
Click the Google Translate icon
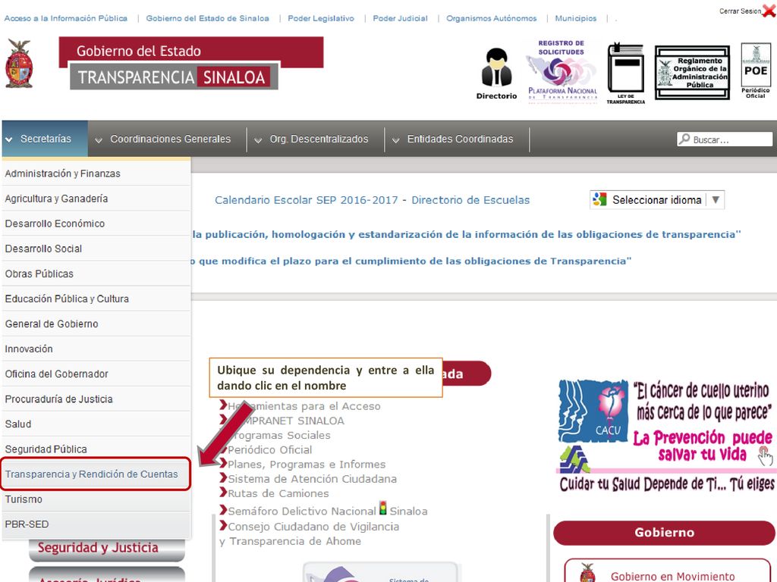point(599,199)
